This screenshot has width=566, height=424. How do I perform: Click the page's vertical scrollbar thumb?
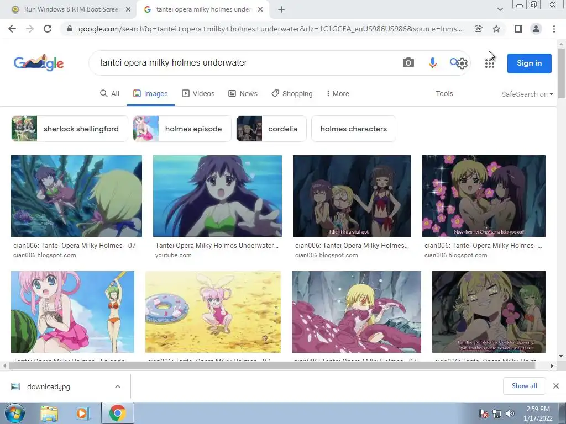[x=562, y=73]
